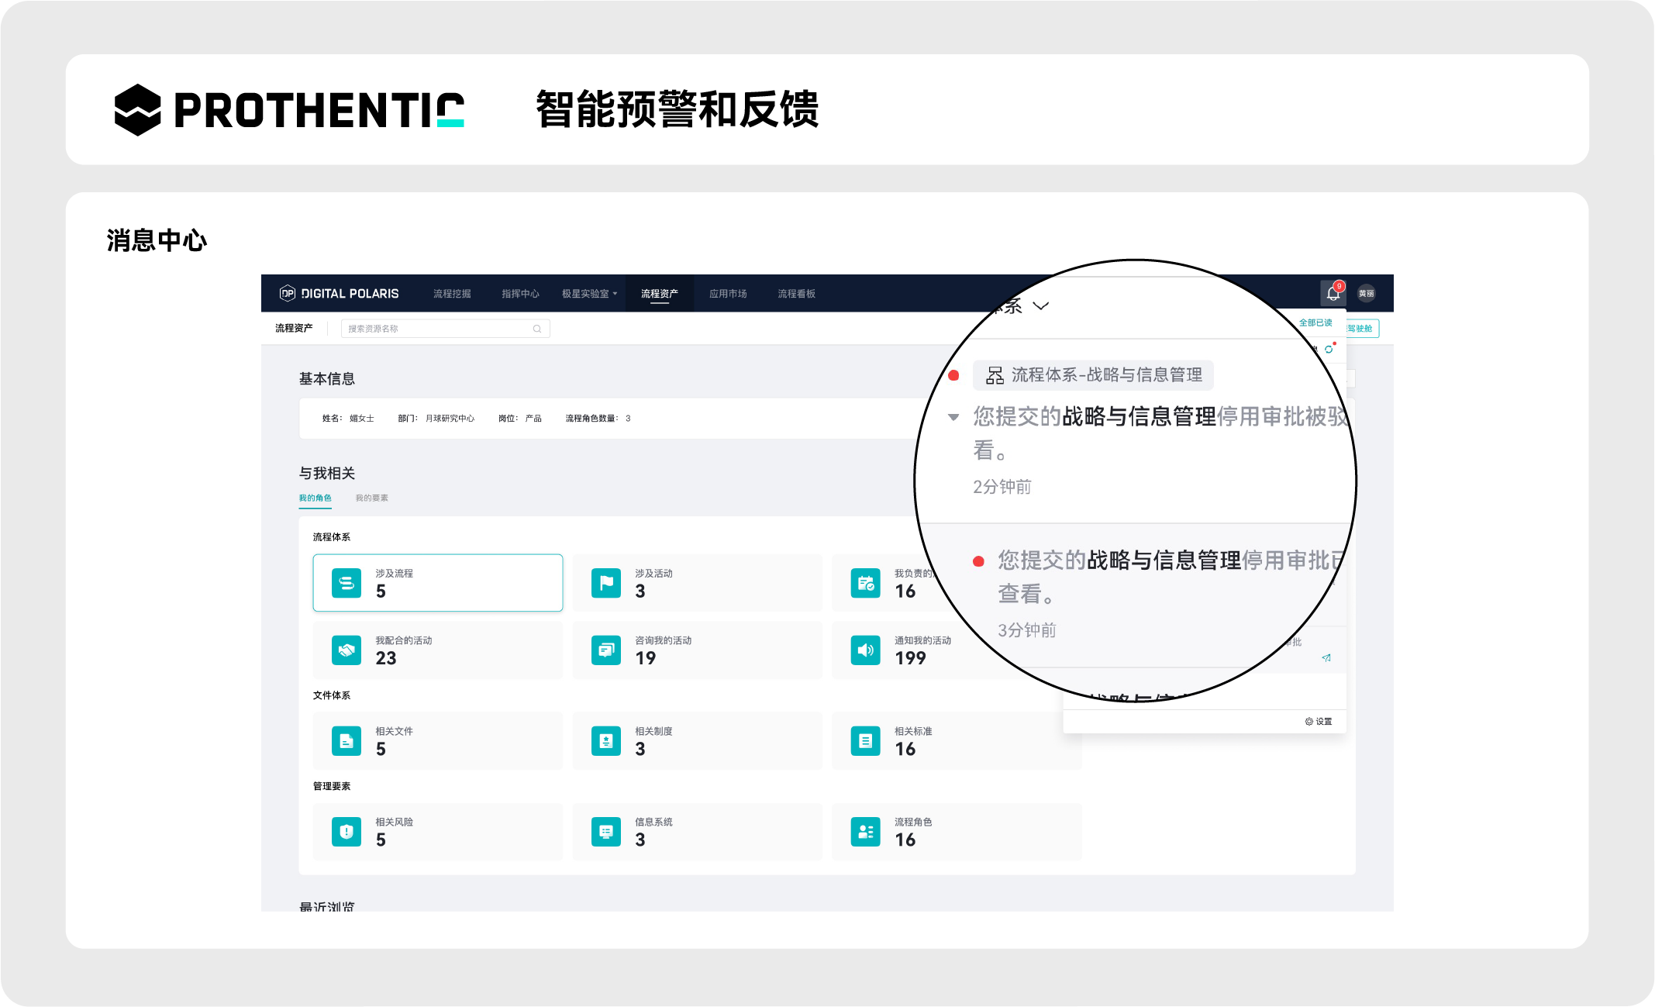
Task: Click the Digital Polaris logo
Action: 339,293
